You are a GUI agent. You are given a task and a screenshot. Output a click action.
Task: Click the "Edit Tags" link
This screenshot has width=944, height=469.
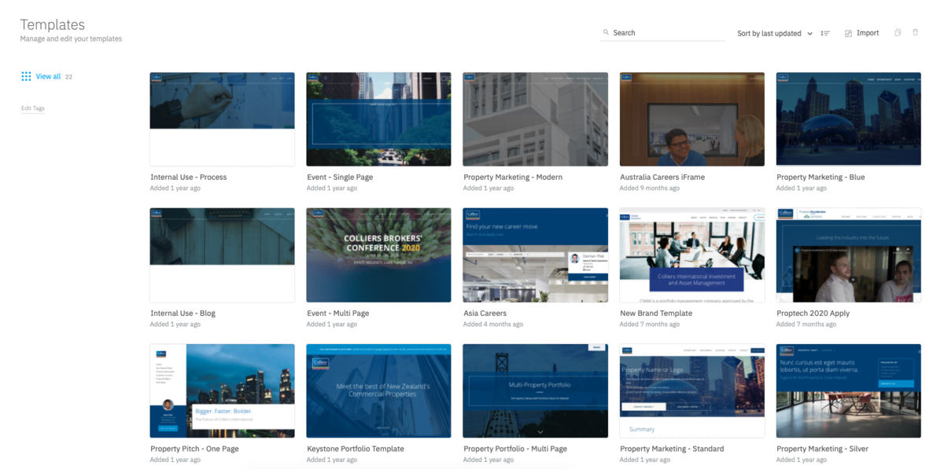(32, 108)
